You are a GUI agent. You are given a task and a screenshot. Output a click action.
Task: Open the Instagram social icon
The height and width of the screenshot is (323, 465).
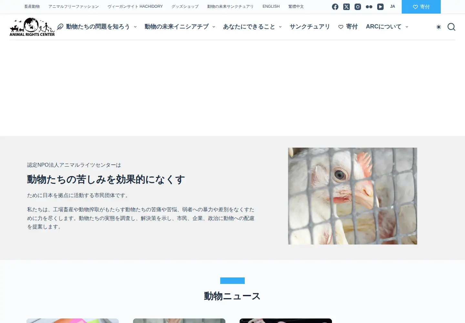[358, 7]
